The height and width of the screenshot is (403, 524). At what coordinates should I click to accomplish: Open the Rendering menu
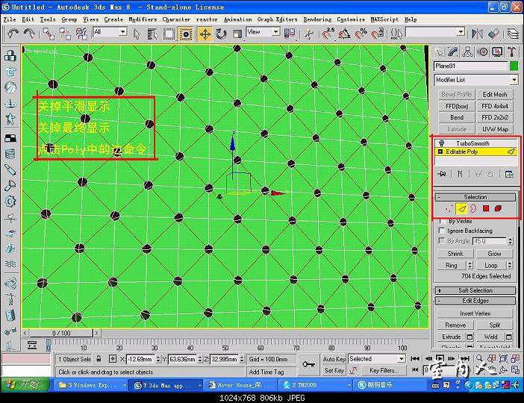point(317,19)
